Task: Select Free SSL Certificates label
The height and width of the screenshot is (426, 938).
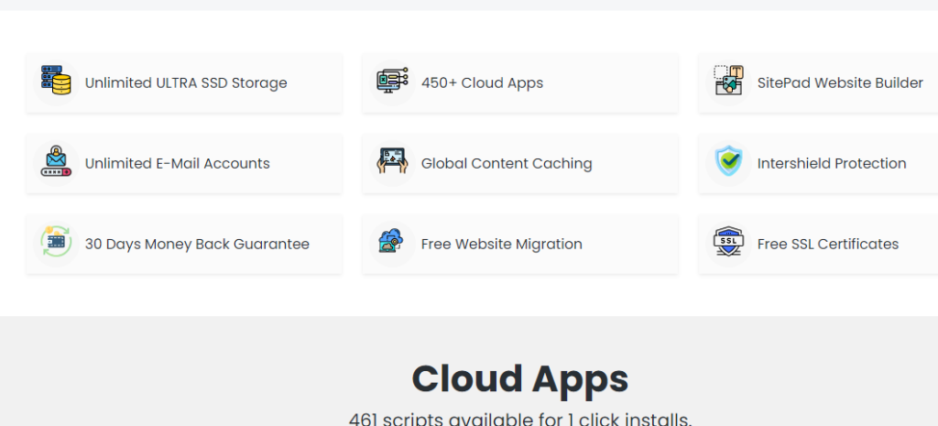Action: (828, 244)
